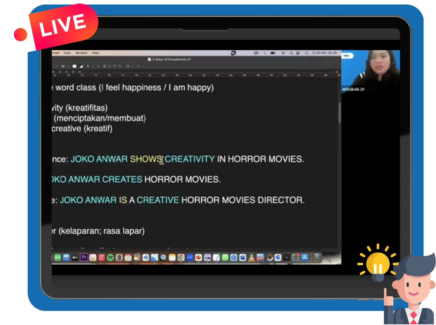Click the text '(kreatifitas)'
The width and height of the screenshot is (436, 325).
86,108
